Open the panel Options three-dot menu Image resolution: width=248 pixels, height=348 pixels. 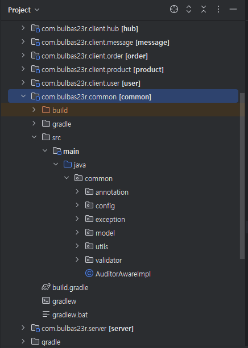click(x=218, y=9)
